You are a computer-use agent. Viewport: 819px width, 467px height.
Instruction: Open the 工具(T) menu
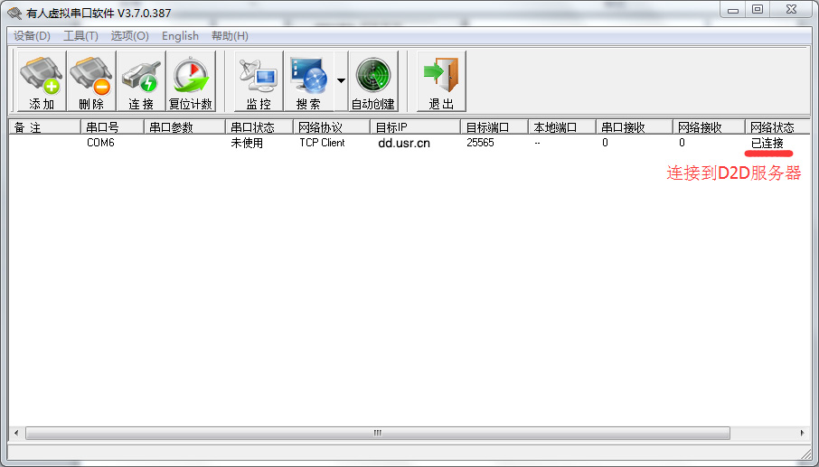[x=80, y=36]
